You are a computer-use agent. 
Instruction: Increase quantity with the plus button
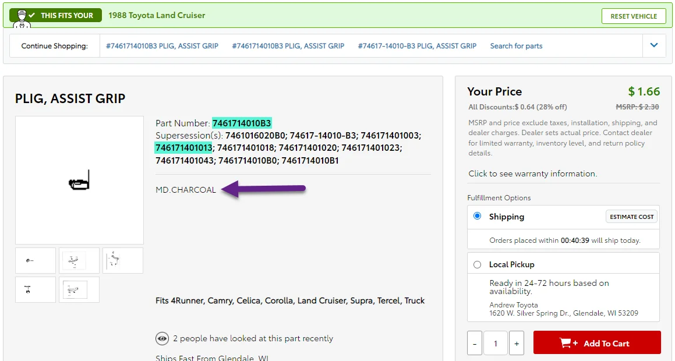517,344
